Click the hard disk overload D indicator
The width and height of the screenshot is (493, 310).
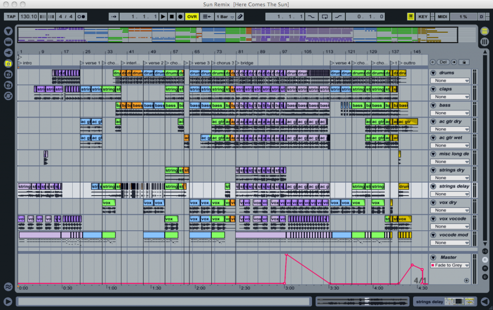point(481,17)
